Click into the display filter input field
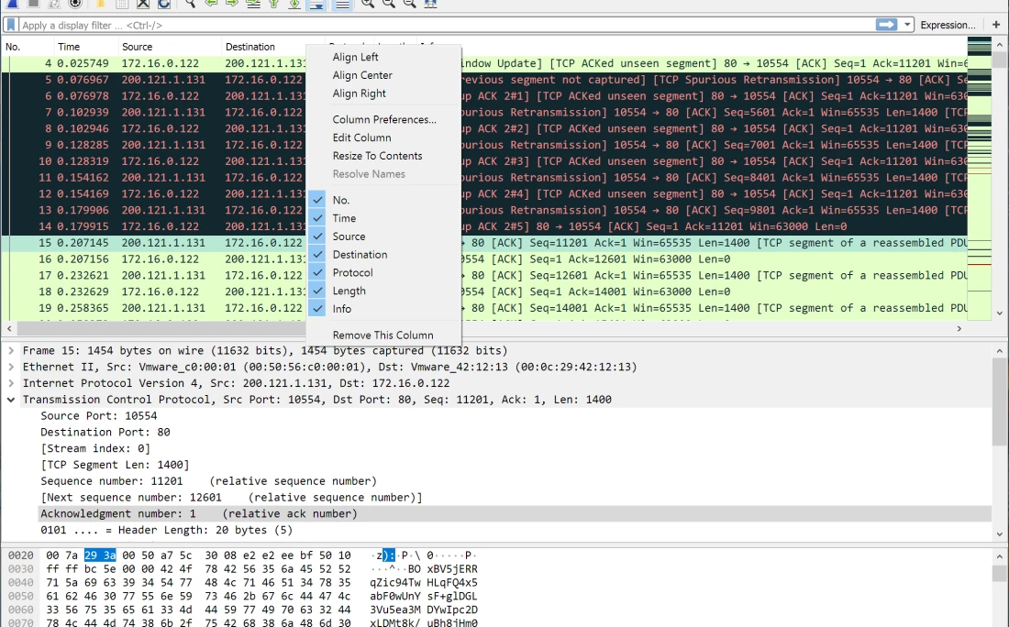The height and width of the screenshot is (627, 1009). tap(440, 25)
